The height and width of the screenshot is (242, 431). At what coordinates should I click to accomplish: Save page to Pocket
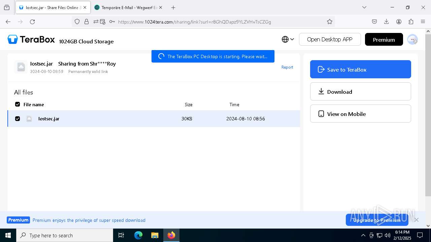(x=374, y=22)
